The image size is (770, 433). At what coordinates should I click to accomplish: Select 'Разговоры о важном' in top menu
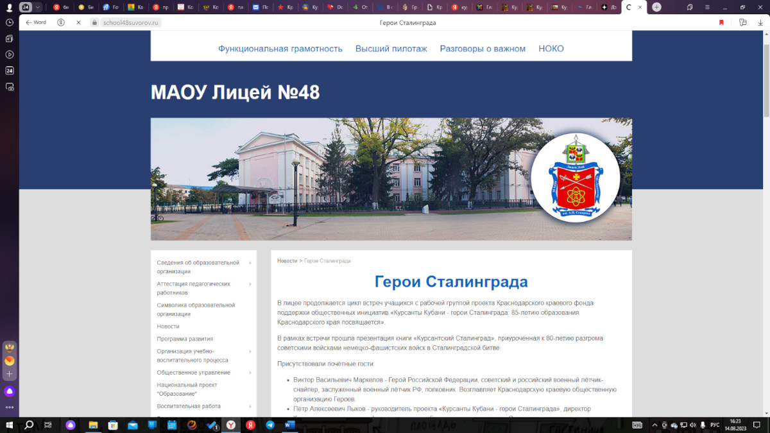[x=483, y=49]
